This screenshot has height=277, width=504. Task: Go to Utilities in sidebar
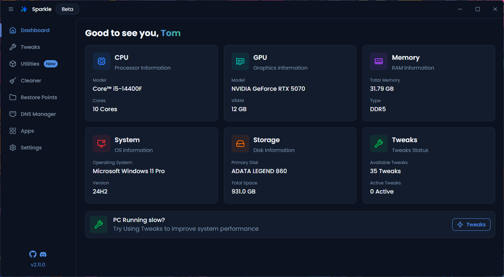pyautogui.click(x=30, y=64)
